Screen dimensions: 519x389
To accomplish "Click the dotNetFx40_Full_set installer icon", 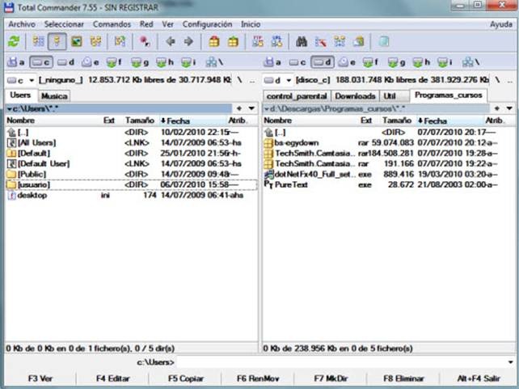I will pyautogui.click(x=268, y=174).
